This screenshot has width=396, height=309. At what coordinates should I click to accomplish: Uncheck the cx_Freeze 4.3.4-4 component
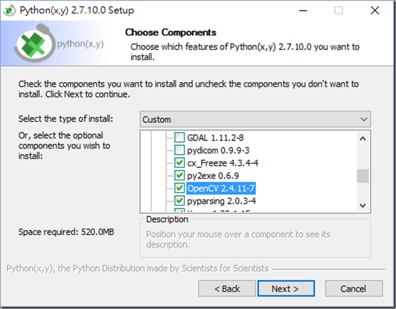click(179, 163)
